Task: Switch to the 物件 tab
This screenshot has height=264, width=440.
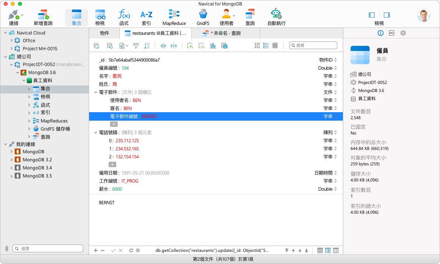Action: [104, 33]
